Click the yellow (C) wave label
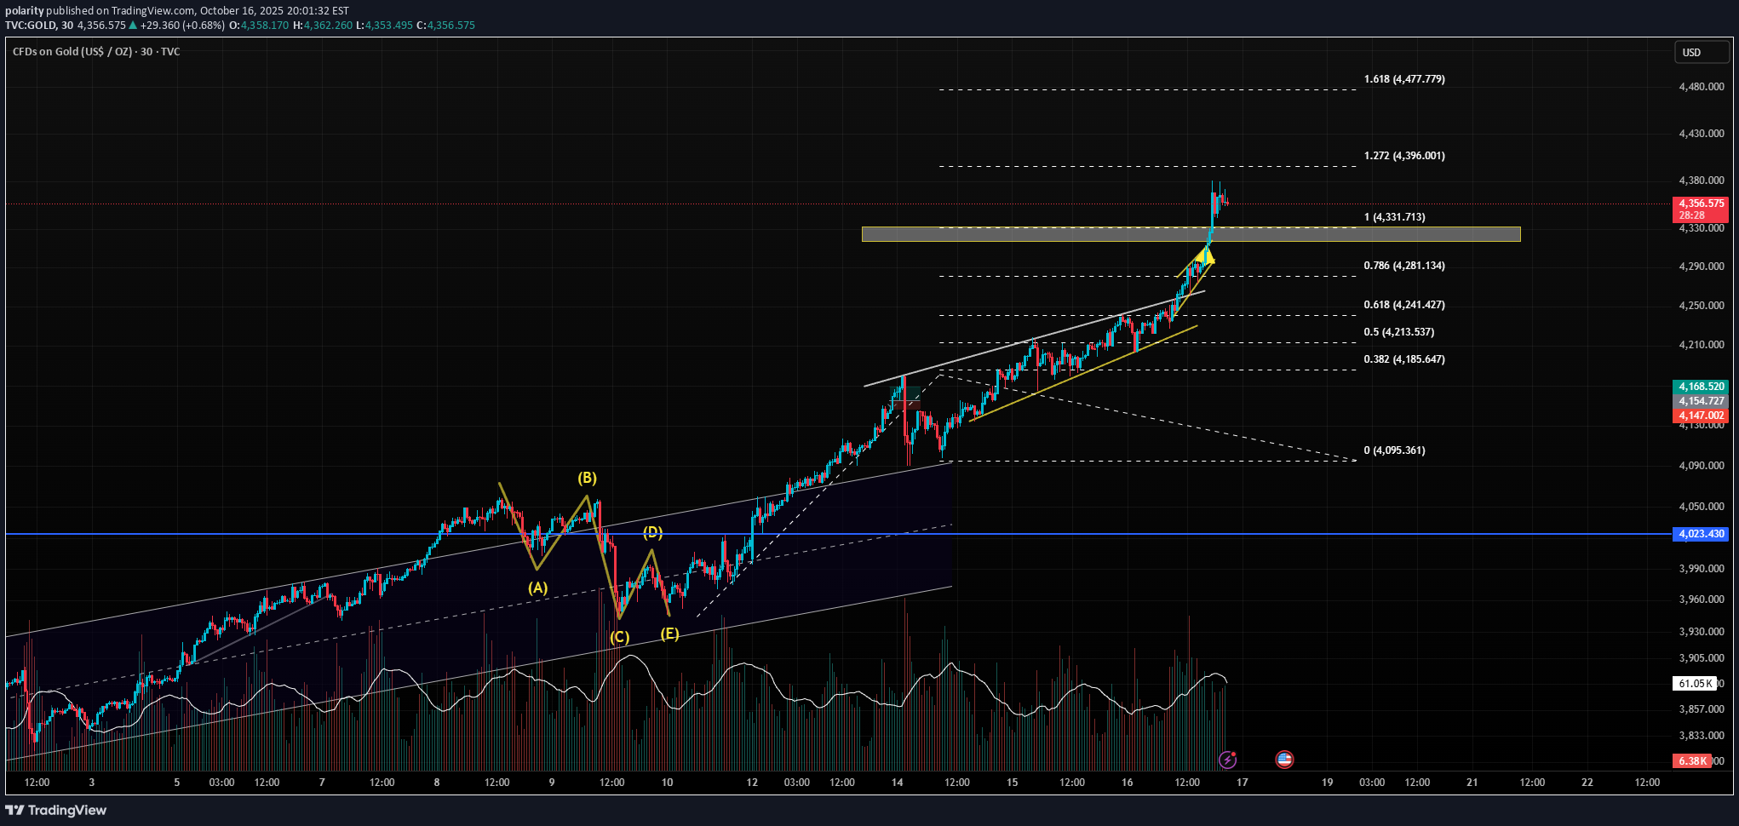The image size is (1739, 826). pyautogui.click(x=619, y=637)
